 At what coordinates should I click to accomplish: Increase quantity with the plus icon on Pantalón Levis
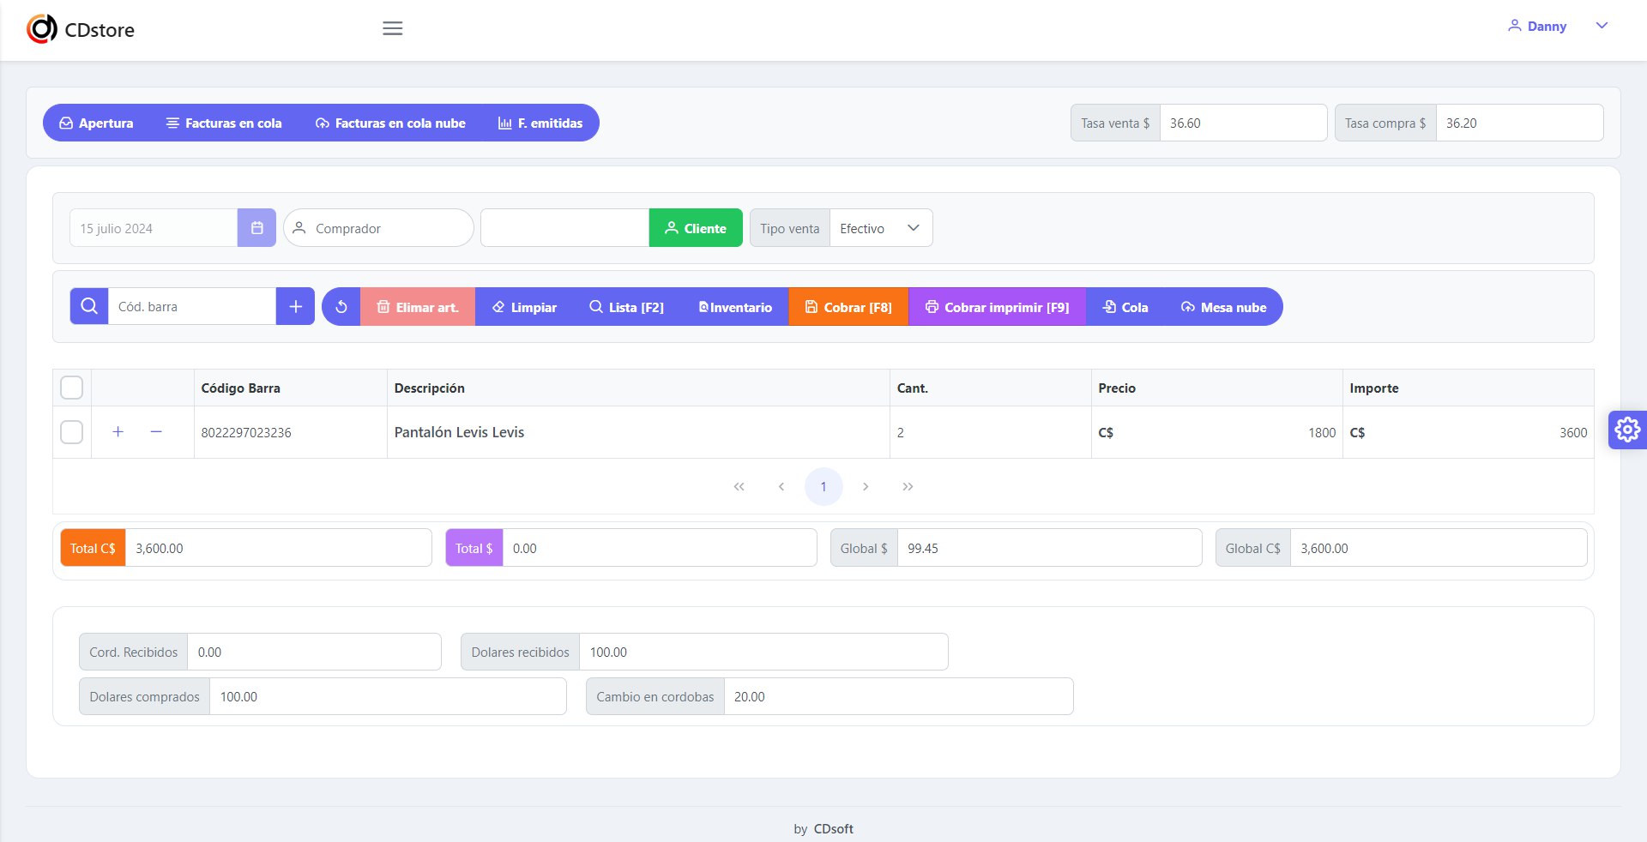[x=118, y=432]
